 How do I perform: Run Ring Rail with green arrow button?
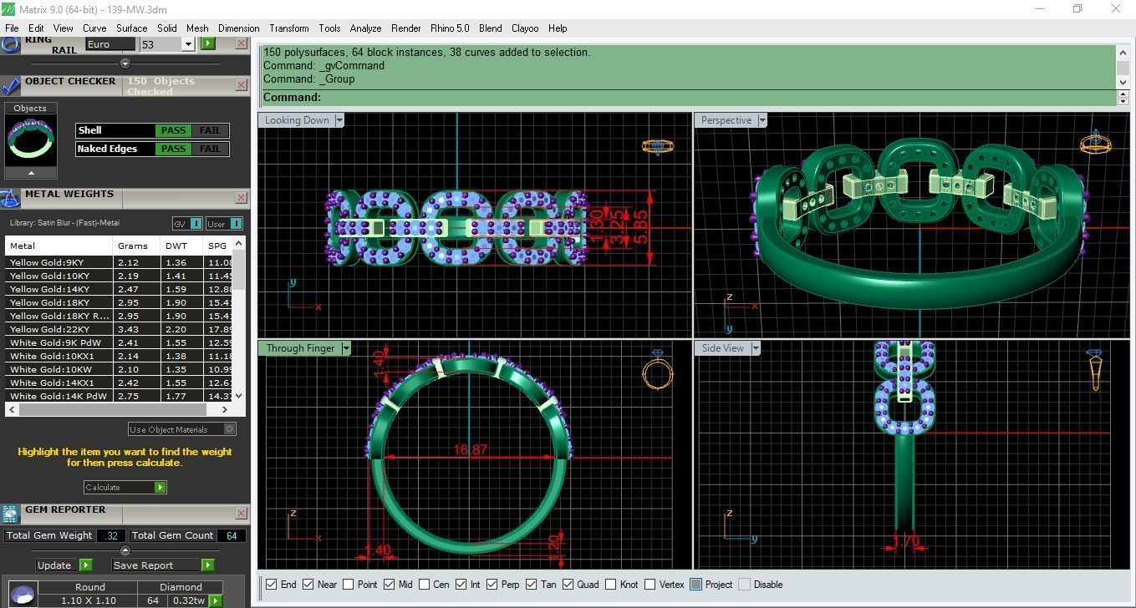[208, 44]
